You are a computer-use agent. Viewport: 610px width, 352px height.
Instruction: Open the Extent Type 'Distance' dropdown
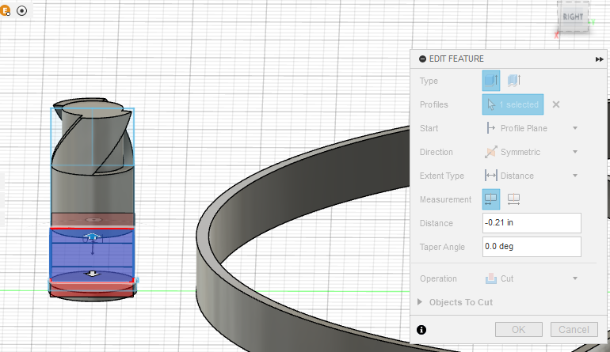pyautogui.click(x=532, y=176)
